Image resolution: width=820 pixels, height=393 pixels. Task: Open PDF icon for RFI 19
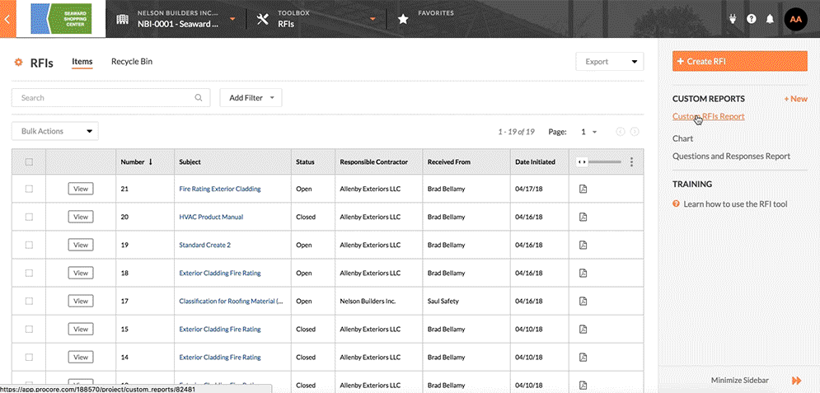583,245
